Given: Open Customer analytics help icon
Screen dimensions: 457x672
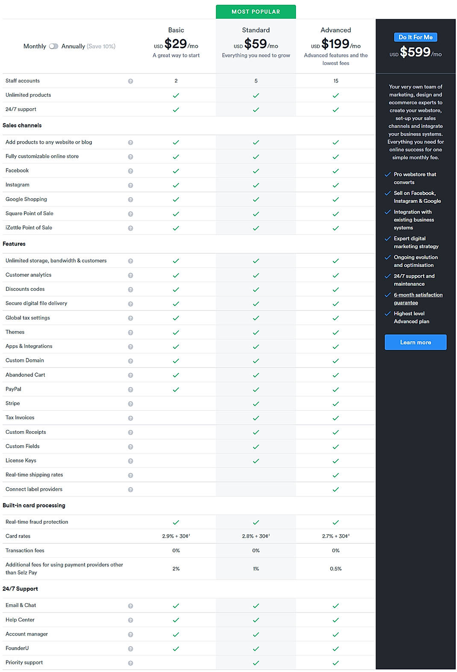Looking at the screenshot, I should click(131, 275).
